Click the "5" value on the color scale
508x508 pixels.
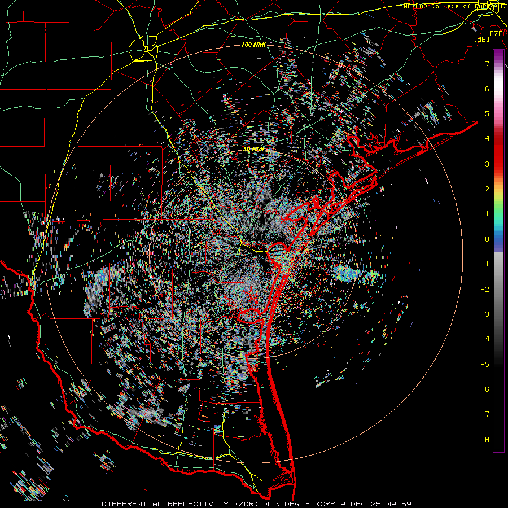(x=487, y=113)
